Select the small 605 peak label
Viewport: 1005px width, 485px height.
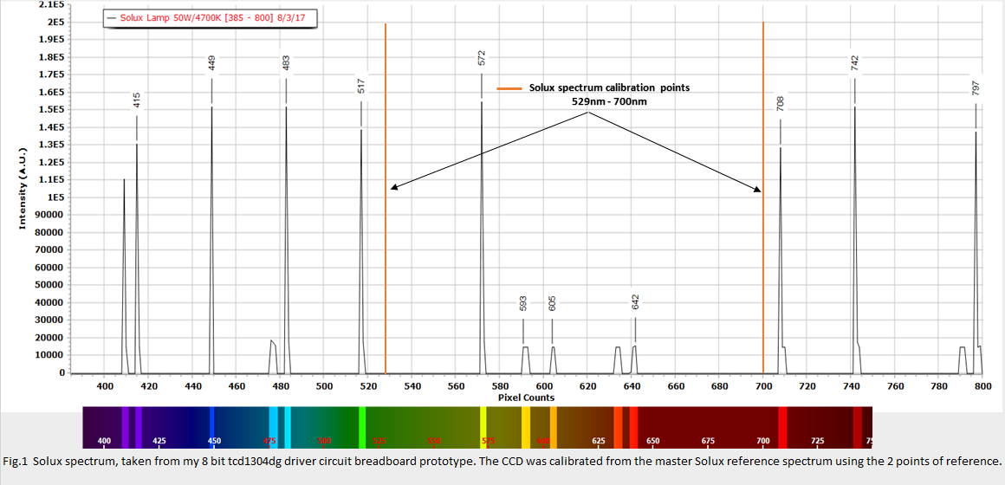coord(552,304)
